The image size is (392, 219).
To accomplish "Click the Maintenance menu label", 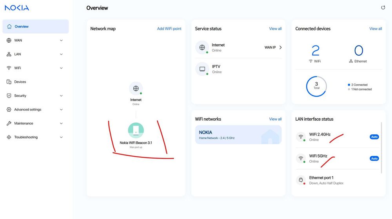I will point(24,123).
